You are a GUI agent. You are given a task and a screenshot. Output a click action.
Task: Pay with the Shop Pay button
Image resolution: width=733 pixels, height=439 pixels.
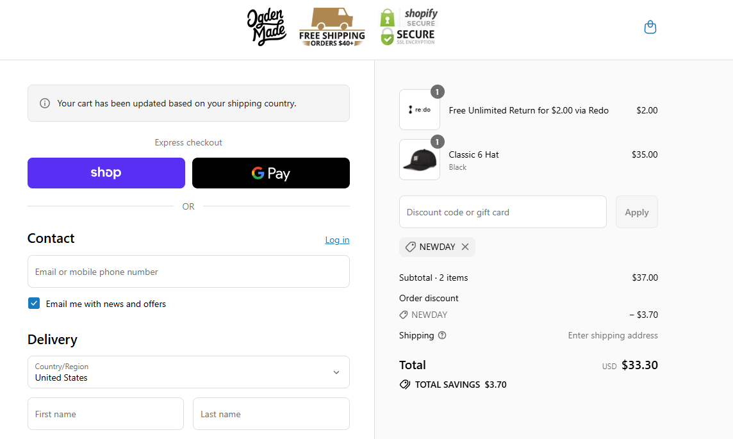tap(106, 172)
